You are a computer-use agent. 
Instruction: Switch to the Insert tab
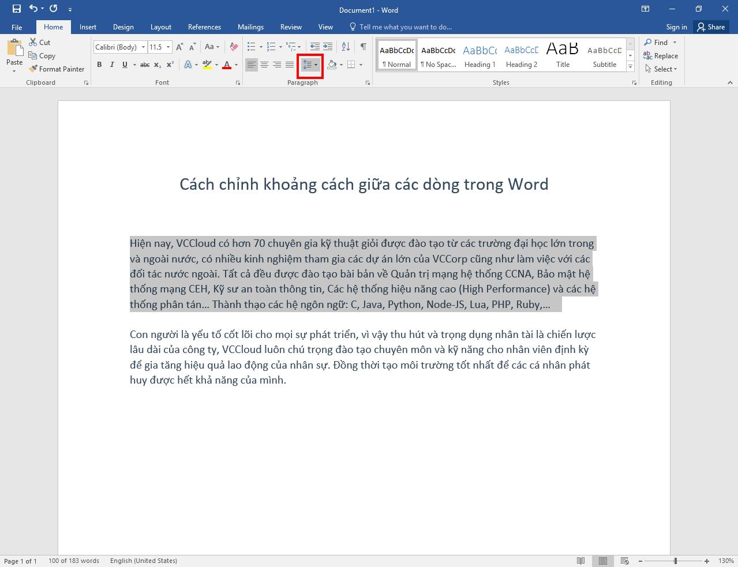88,27
